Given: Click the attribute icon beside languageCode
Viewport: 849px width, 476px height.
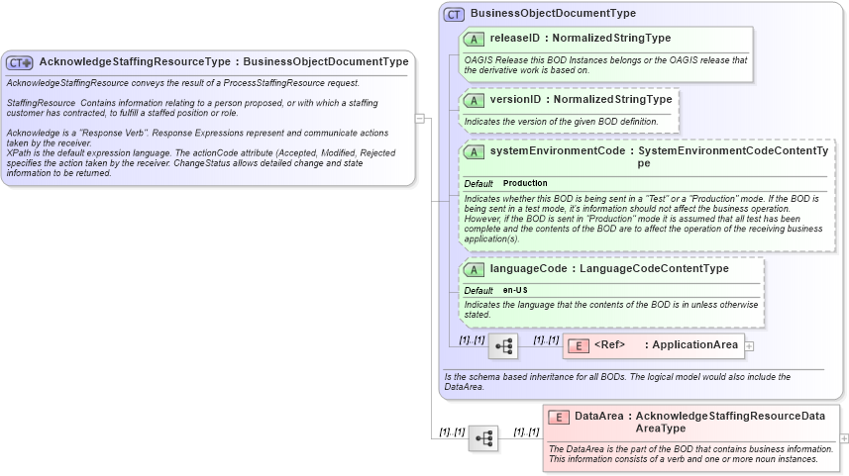Looking at the screenshot, I should [474, 270].
